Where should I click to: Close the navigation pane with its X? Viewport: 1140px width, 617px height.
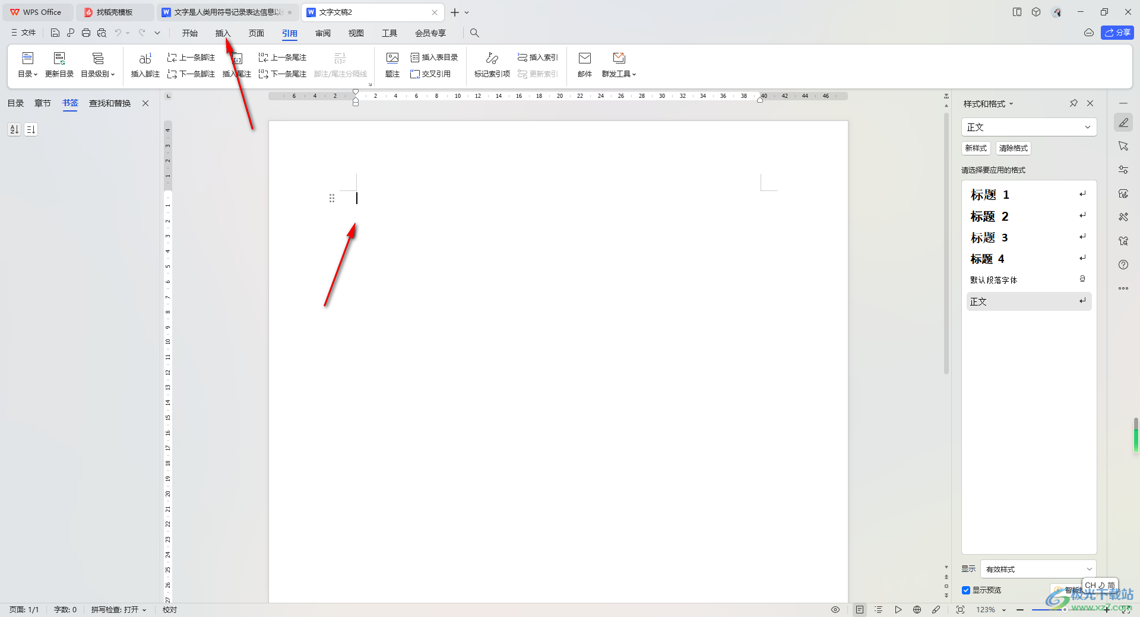145,103
